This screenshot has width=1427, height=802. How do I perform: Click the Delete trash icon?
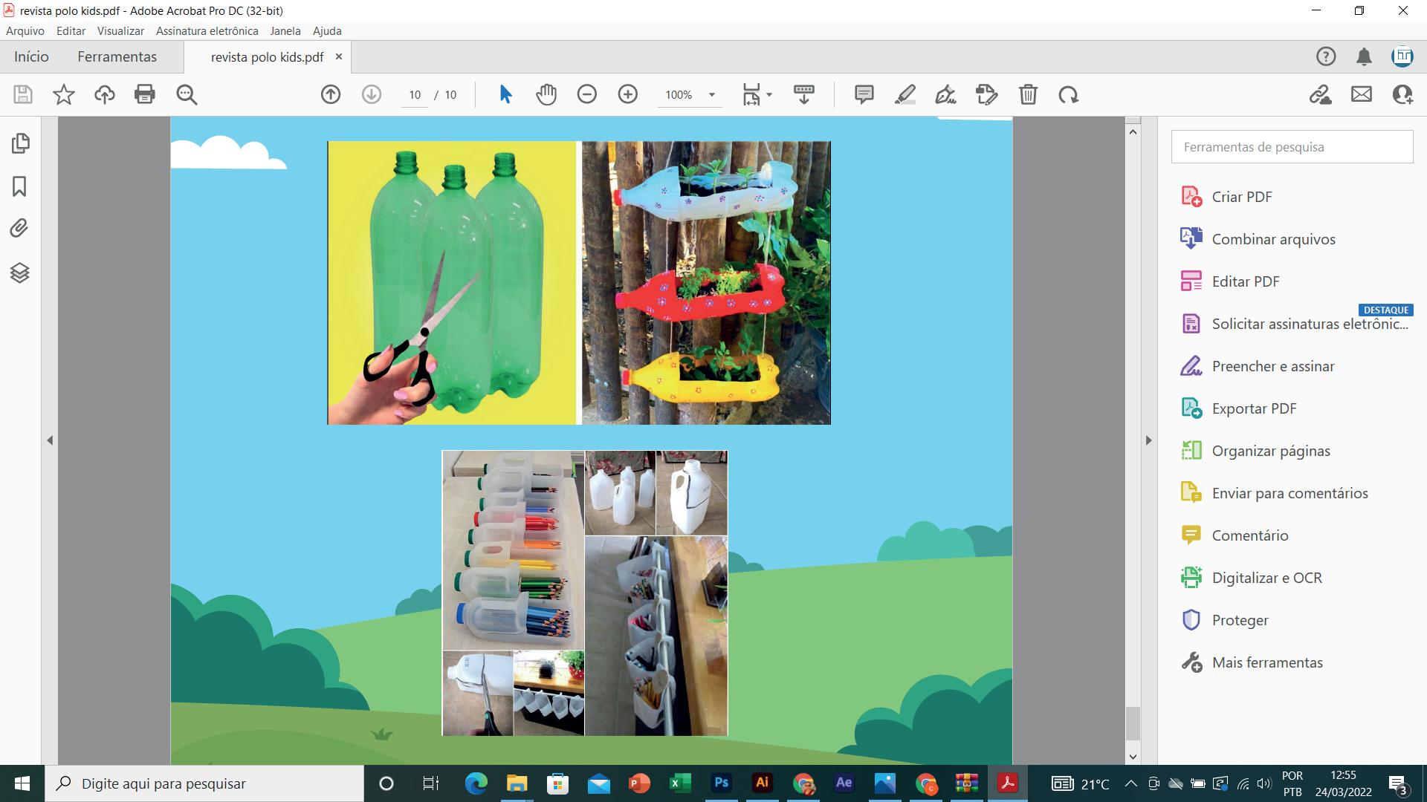pos(1028,94)
